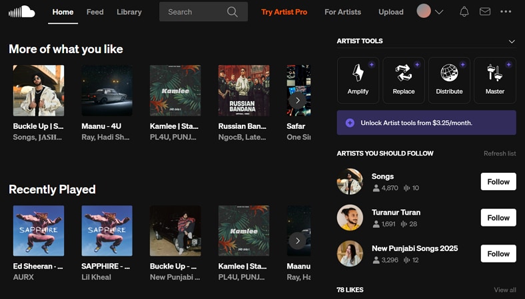Open the Library tab
Viewport: 525px width, 299px height.
(x=129, y=12)
